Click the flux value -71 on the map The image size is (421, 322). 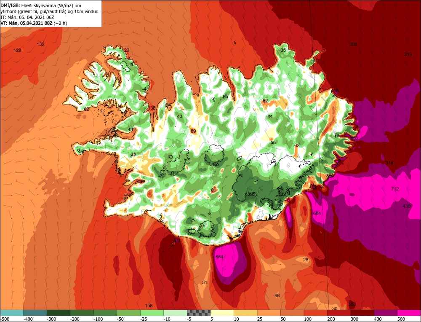162,176
